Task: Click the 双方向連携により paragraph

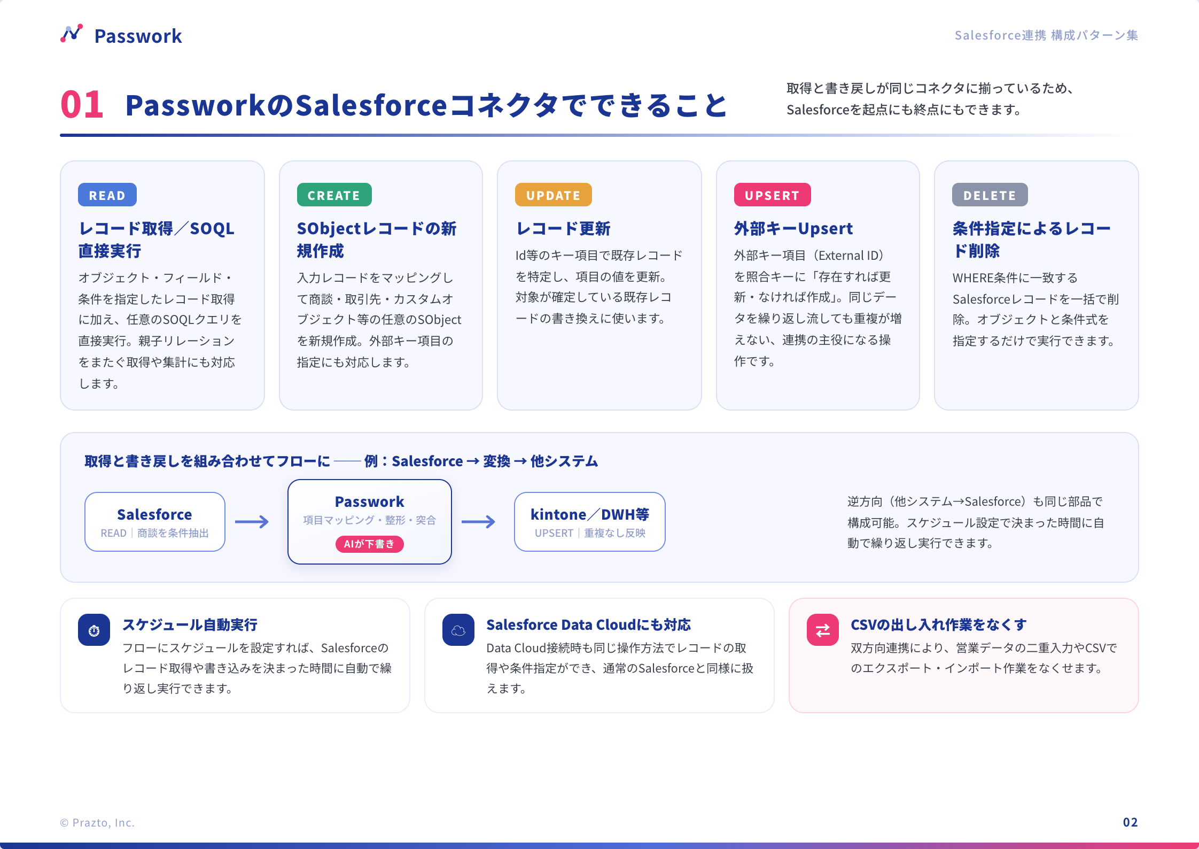Action: 984,658
